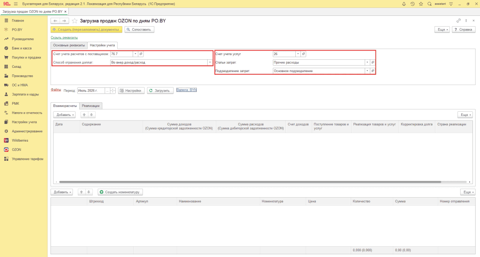The width and height of the screenshot is (480, 257).
Task: Click Загрузить button
Action: click(160, 91)
